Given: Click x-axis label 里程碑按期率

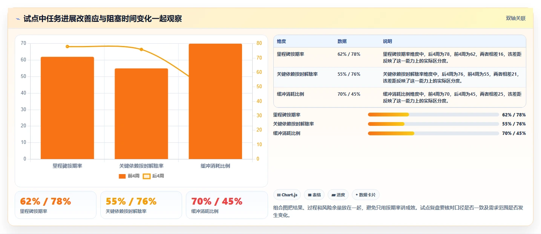Looking at the screenshot, I should (x=67, y=166).
